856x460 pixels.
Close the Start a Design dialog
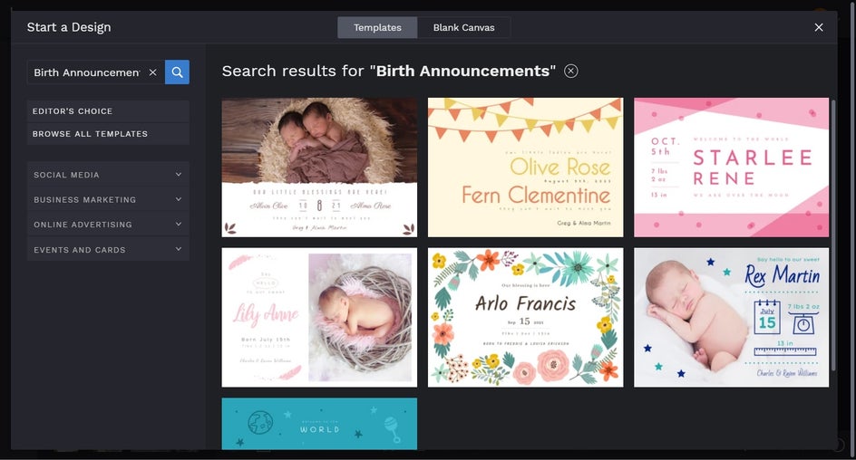[818, 27]
